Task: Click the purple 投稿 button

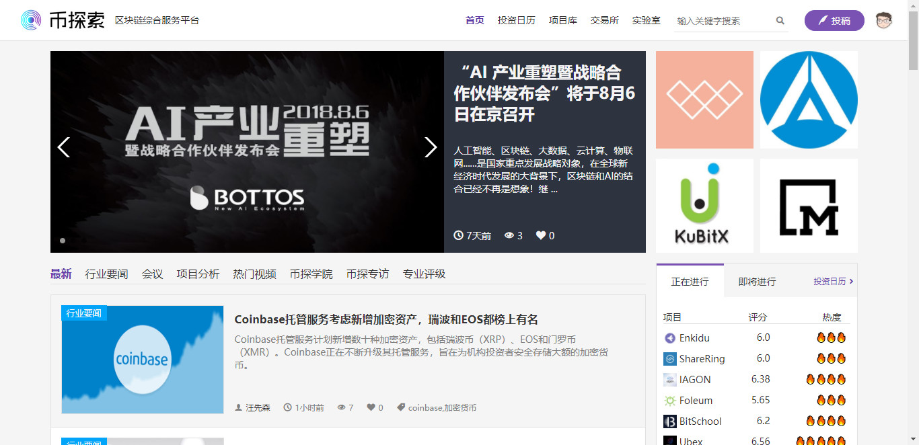Action: click(x=834, y=20)
